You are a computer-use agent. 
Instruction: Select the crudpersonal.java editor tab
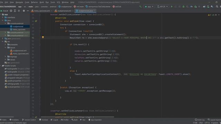coord(85,11)
